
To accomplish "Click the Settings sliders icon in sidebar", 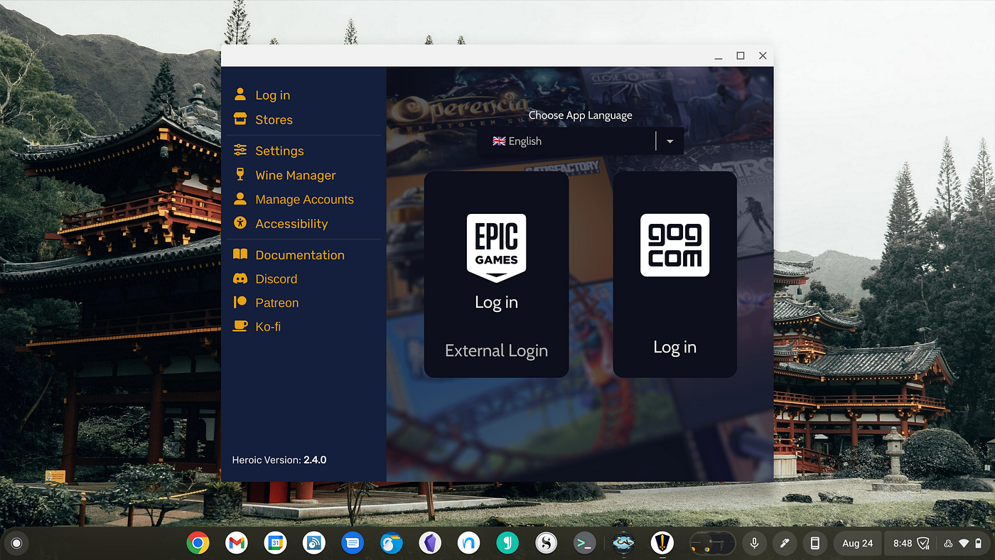I will [x=240, y=150].
